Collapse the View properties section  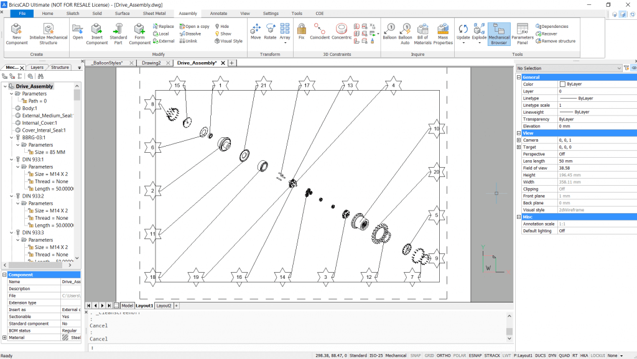point(519,133)
